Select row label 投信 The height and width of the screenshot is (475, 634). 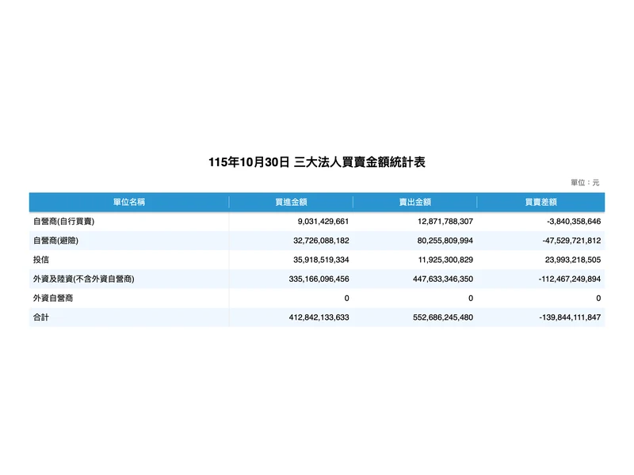(41, 260)
